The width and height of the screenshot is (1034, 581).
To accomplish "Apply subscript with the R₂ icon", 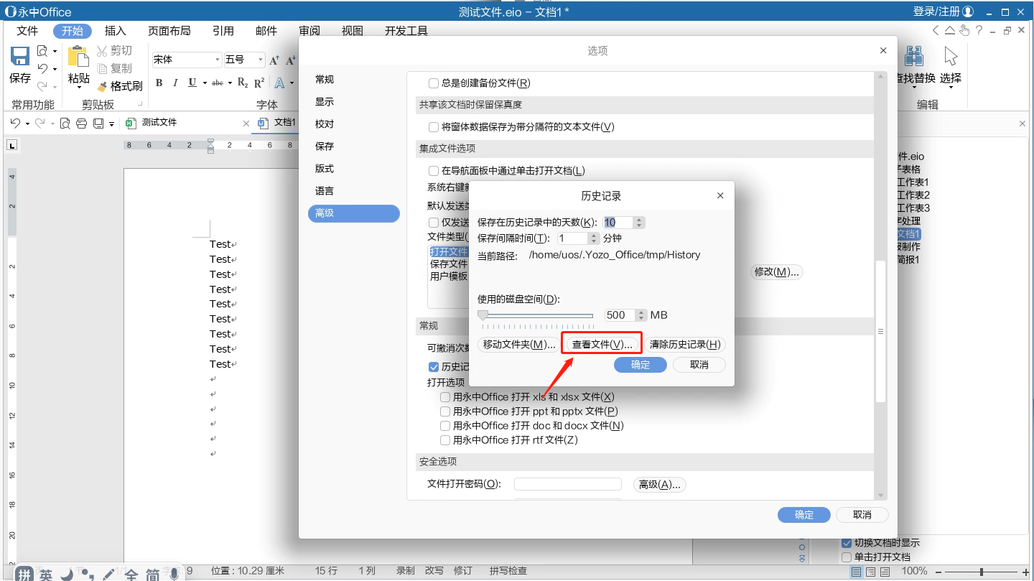I will pyautogui.click(x=242, y=83).
